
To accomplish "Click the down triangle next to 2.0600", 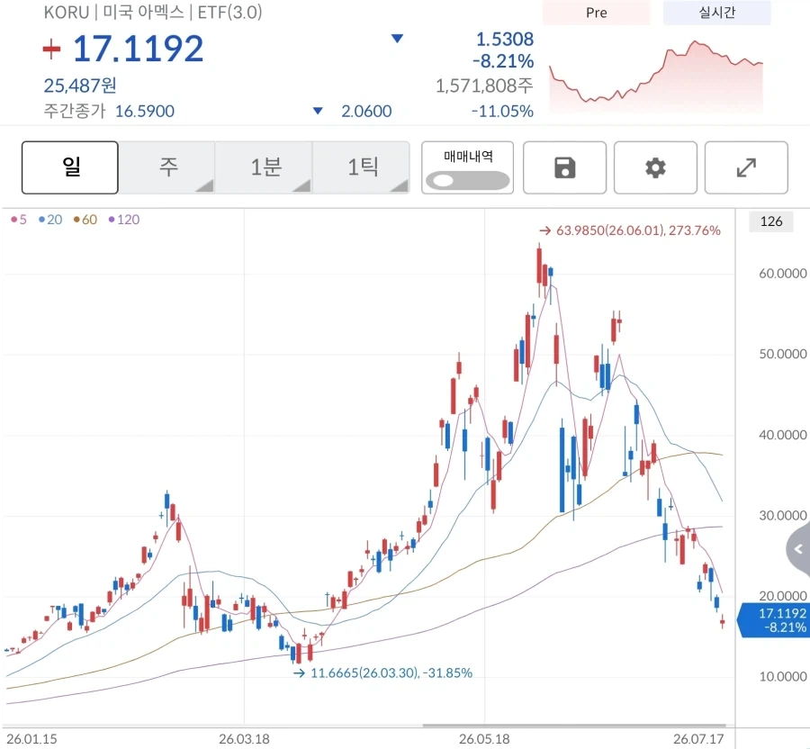I will pos(318,111).
